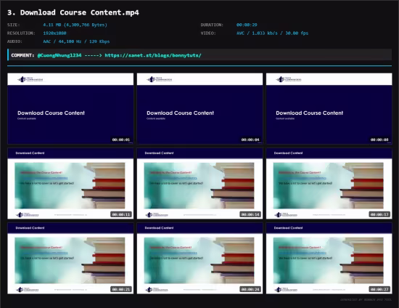Select the frame stamped 00:00:17
The image size is (399, 308).
tap(329, 184)
